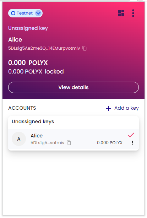The width and height of the screenshot is (147, 218).
Task: Click the Testnet network circle icon
Action: coord(13,13)
